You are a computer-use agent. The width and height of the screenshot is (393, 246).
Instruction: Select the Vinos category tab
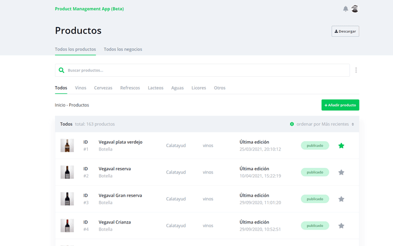click(81, 88)
